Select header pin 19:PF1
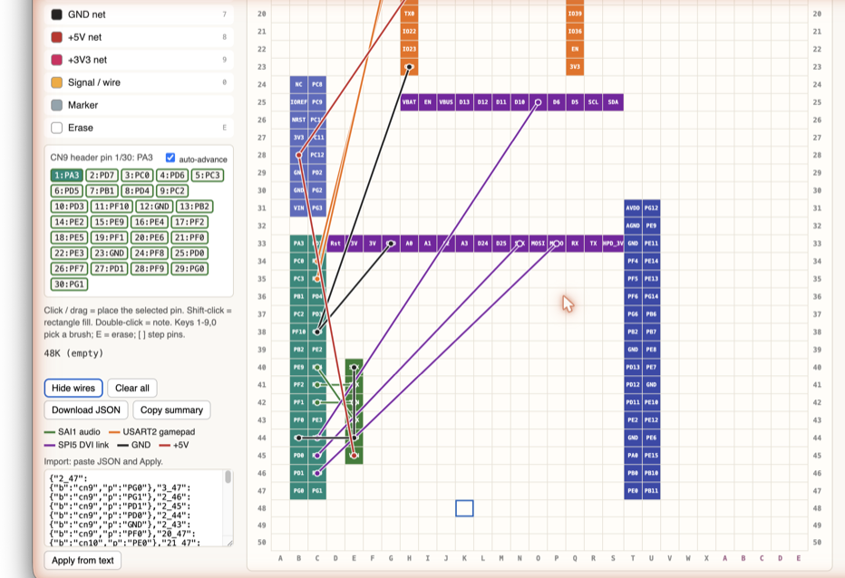Viewport: 845px width, 578px height. tap(110, 237)
